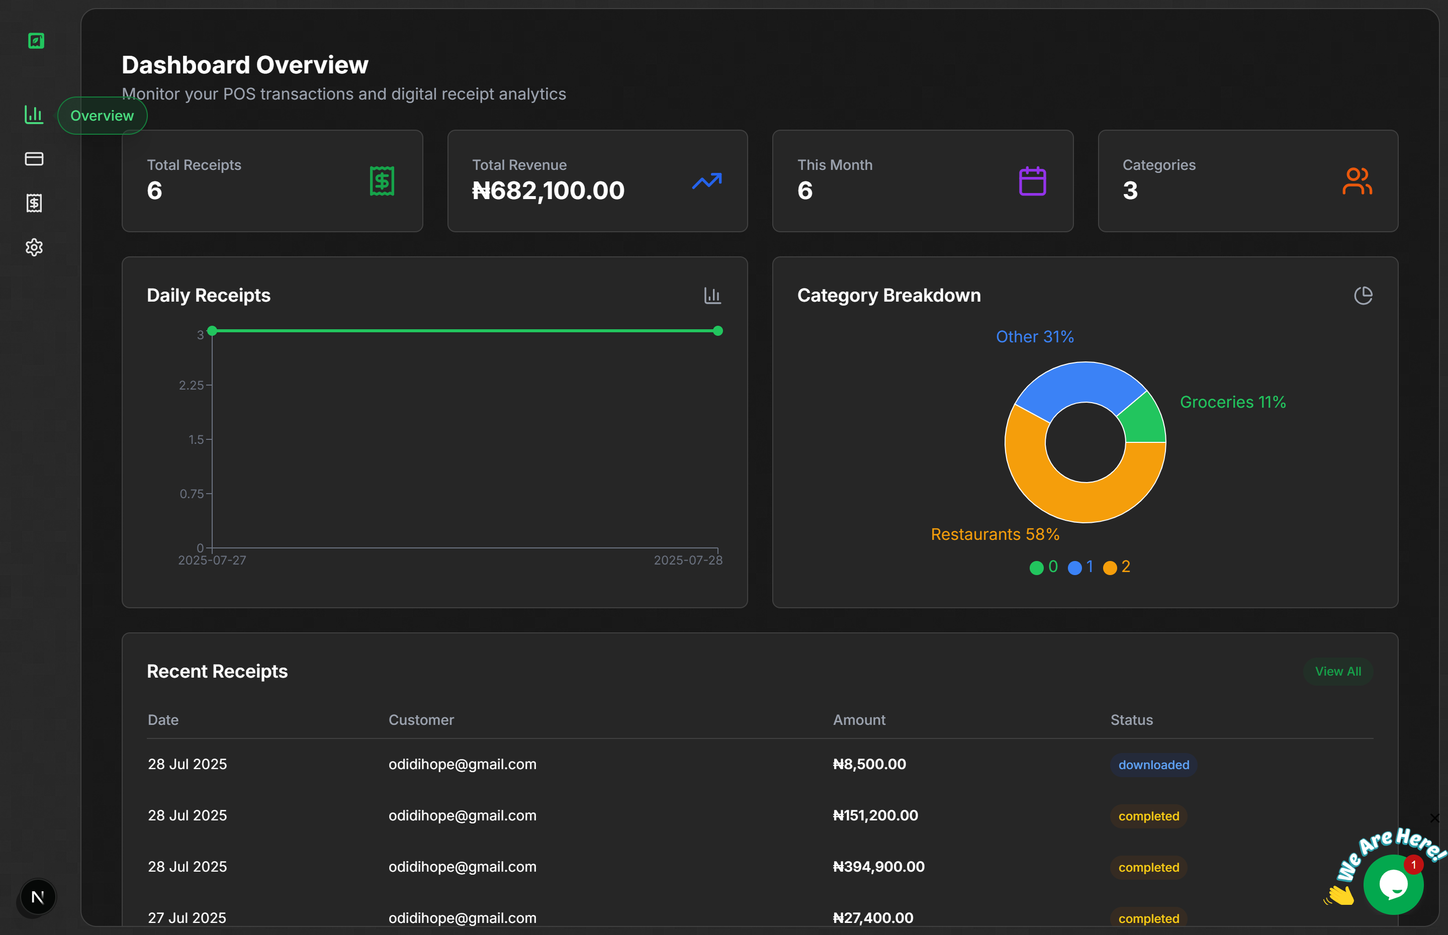The image size is (1448, 935).
Task: Click the Recent Receipts title
Action: 217,672
